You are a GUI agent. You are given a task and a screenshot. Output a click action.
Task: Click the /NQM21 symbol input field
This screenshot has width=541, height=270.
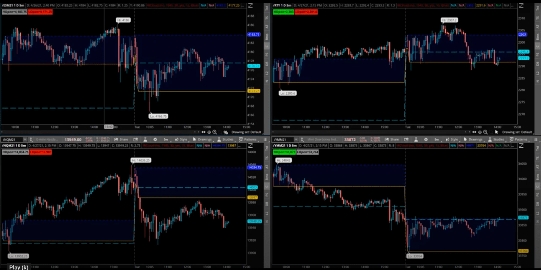pyautogui.click(x=12, y=140)
